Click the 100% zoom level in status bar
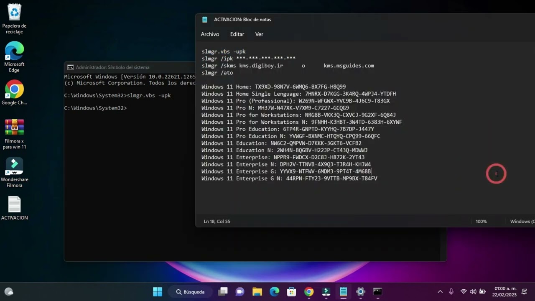Viewport: 535px width, 301px height. (x=481, y=222)
